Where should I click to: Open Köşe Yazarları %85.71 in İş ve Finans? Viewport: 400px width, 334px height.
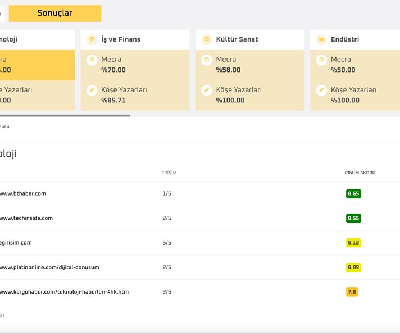[x=135, y=95]
